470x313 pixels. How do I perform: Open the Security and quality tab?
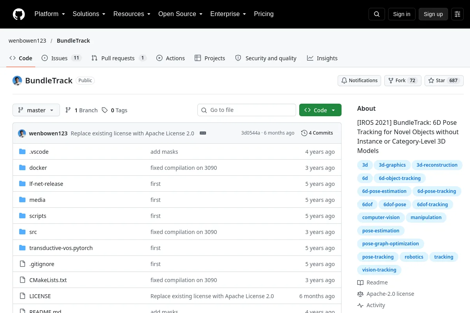tap(266, 58)
